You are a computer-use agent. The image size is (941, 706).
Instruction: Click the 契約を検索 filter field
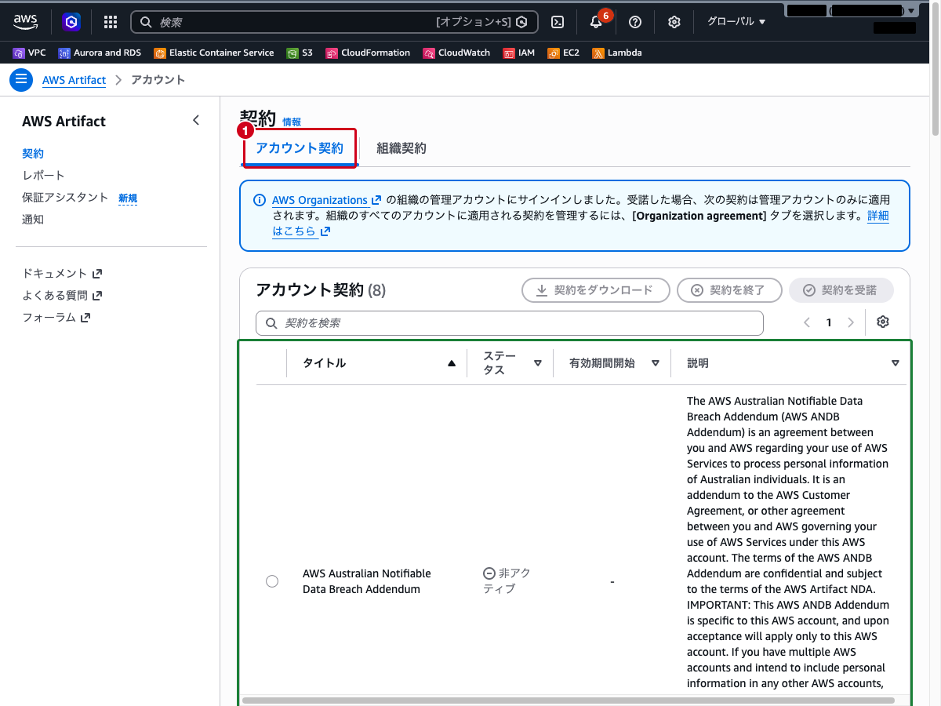510,323
